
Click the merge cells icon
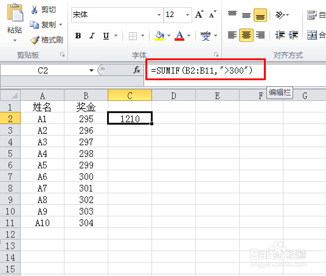coord(312,35)
